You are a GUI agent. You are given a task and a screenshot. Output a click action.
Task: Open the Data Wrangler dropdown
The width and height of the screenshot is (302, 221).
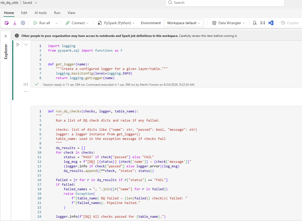coord(229,23)
